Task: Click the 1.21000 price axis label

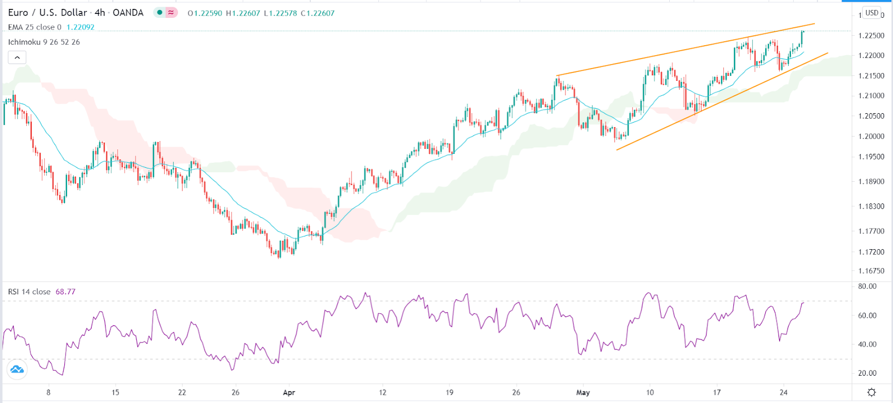Action: [871, 96]
